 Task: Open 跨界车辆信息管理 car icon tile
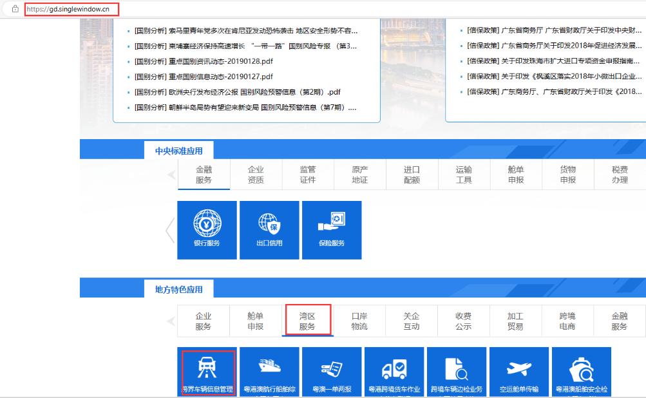click(207, 372)
